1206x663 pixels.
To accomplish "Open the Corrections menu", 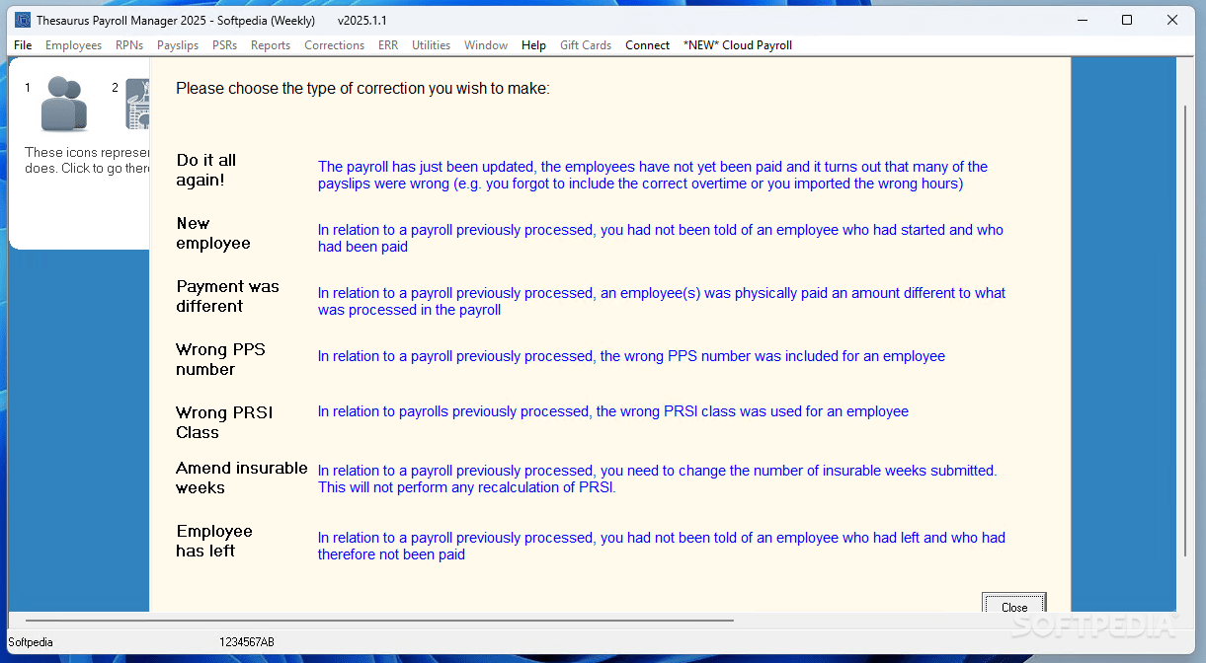I will pyautogui.click(x=334, y=44).
